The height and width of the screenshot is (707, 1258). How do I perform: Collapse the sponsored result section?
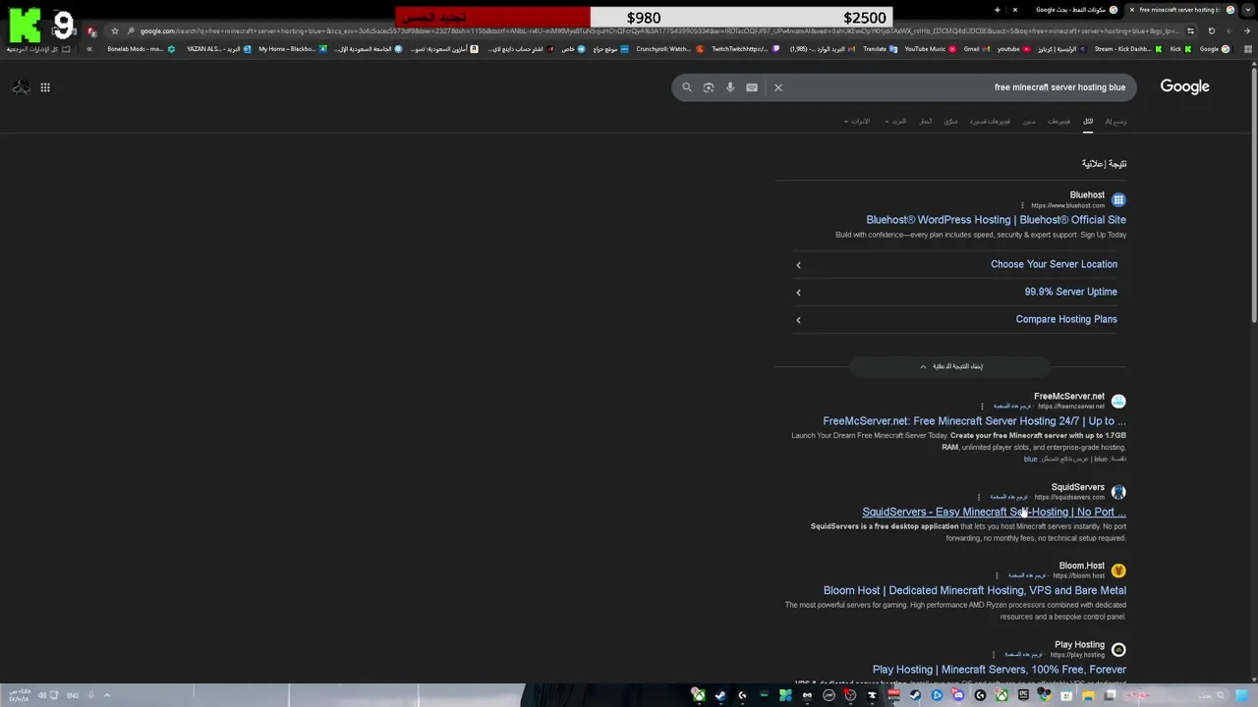click(x=950, y=366)
